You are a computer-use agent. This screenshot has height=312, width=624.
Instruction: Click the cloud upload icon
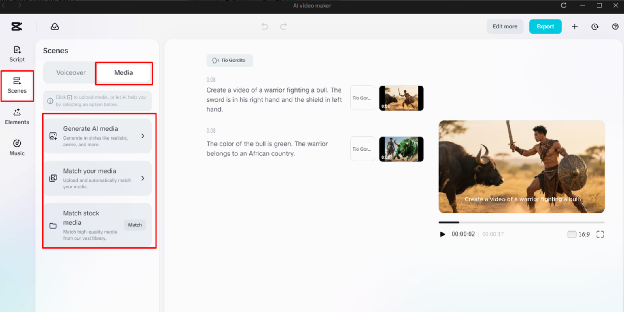(55, 26)
